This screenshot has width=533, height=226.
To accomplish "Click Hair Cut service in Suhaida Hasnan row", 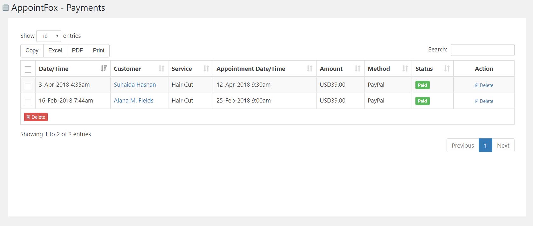I will (182, 85).
